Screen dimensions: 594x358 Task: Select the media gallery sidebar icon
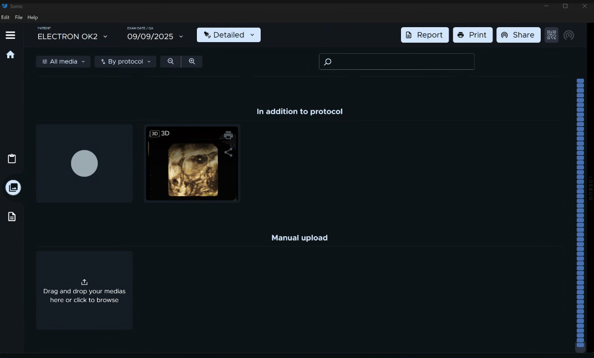[x=13, y=187]
